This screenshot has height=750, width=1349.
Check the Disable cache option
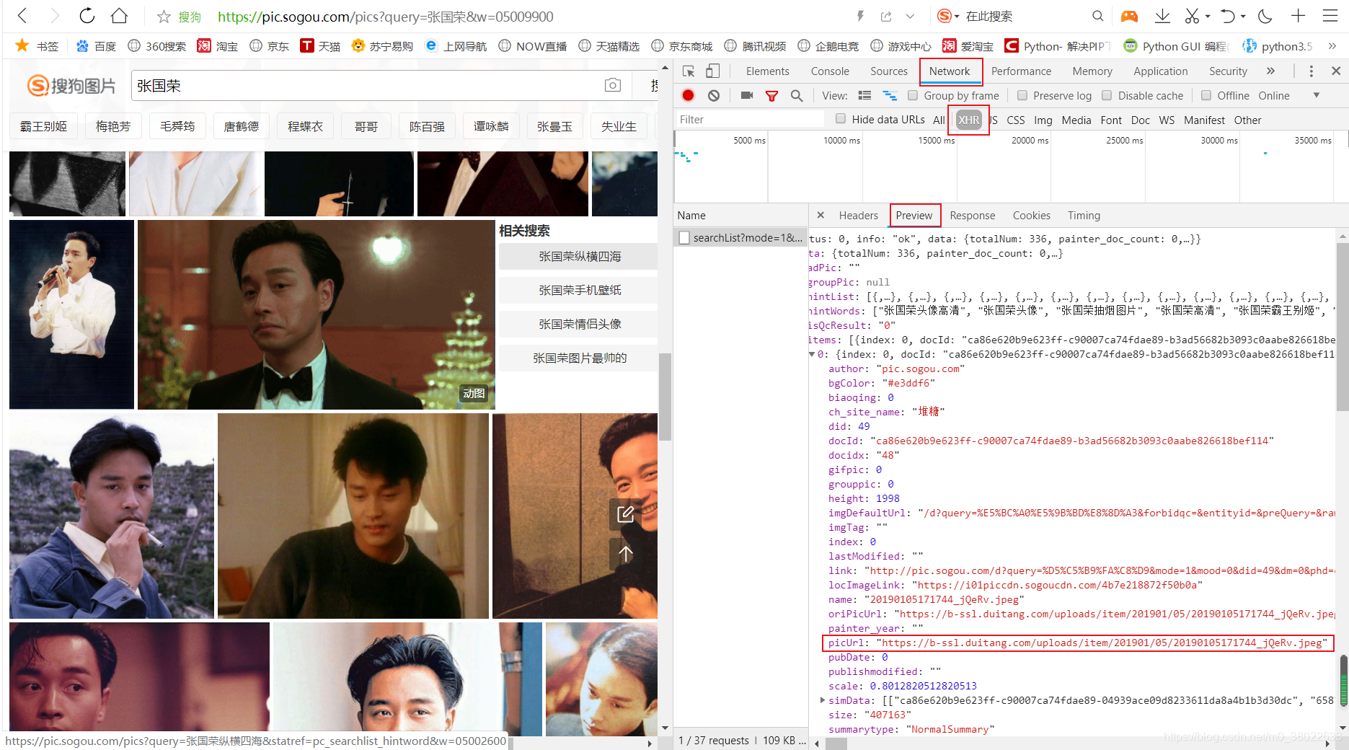[x=1107, y=95]
